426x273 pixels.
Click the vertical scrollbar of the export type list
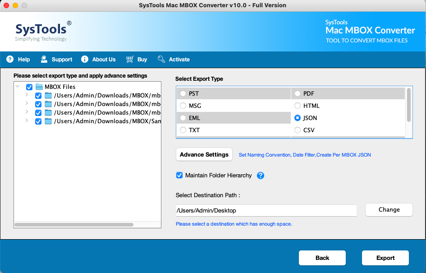coord(408,105)
